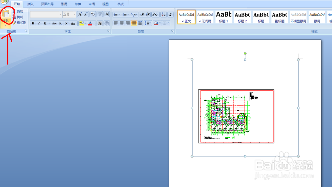Open the 邮件 (Mailings) tab

(78, 4)
